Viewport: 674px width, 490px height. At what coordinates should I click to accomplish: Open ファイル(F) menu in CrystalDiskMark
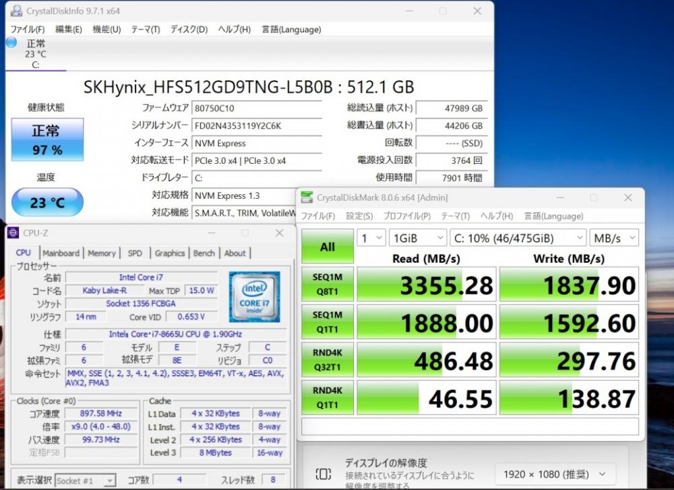(x=318, y=216)
